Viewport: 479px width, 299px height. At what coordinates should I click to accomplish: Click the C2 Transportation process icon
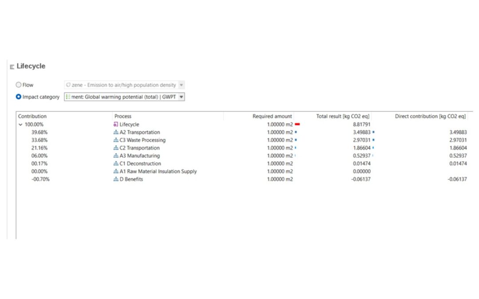pyautogui.click(x=116, y=148)
